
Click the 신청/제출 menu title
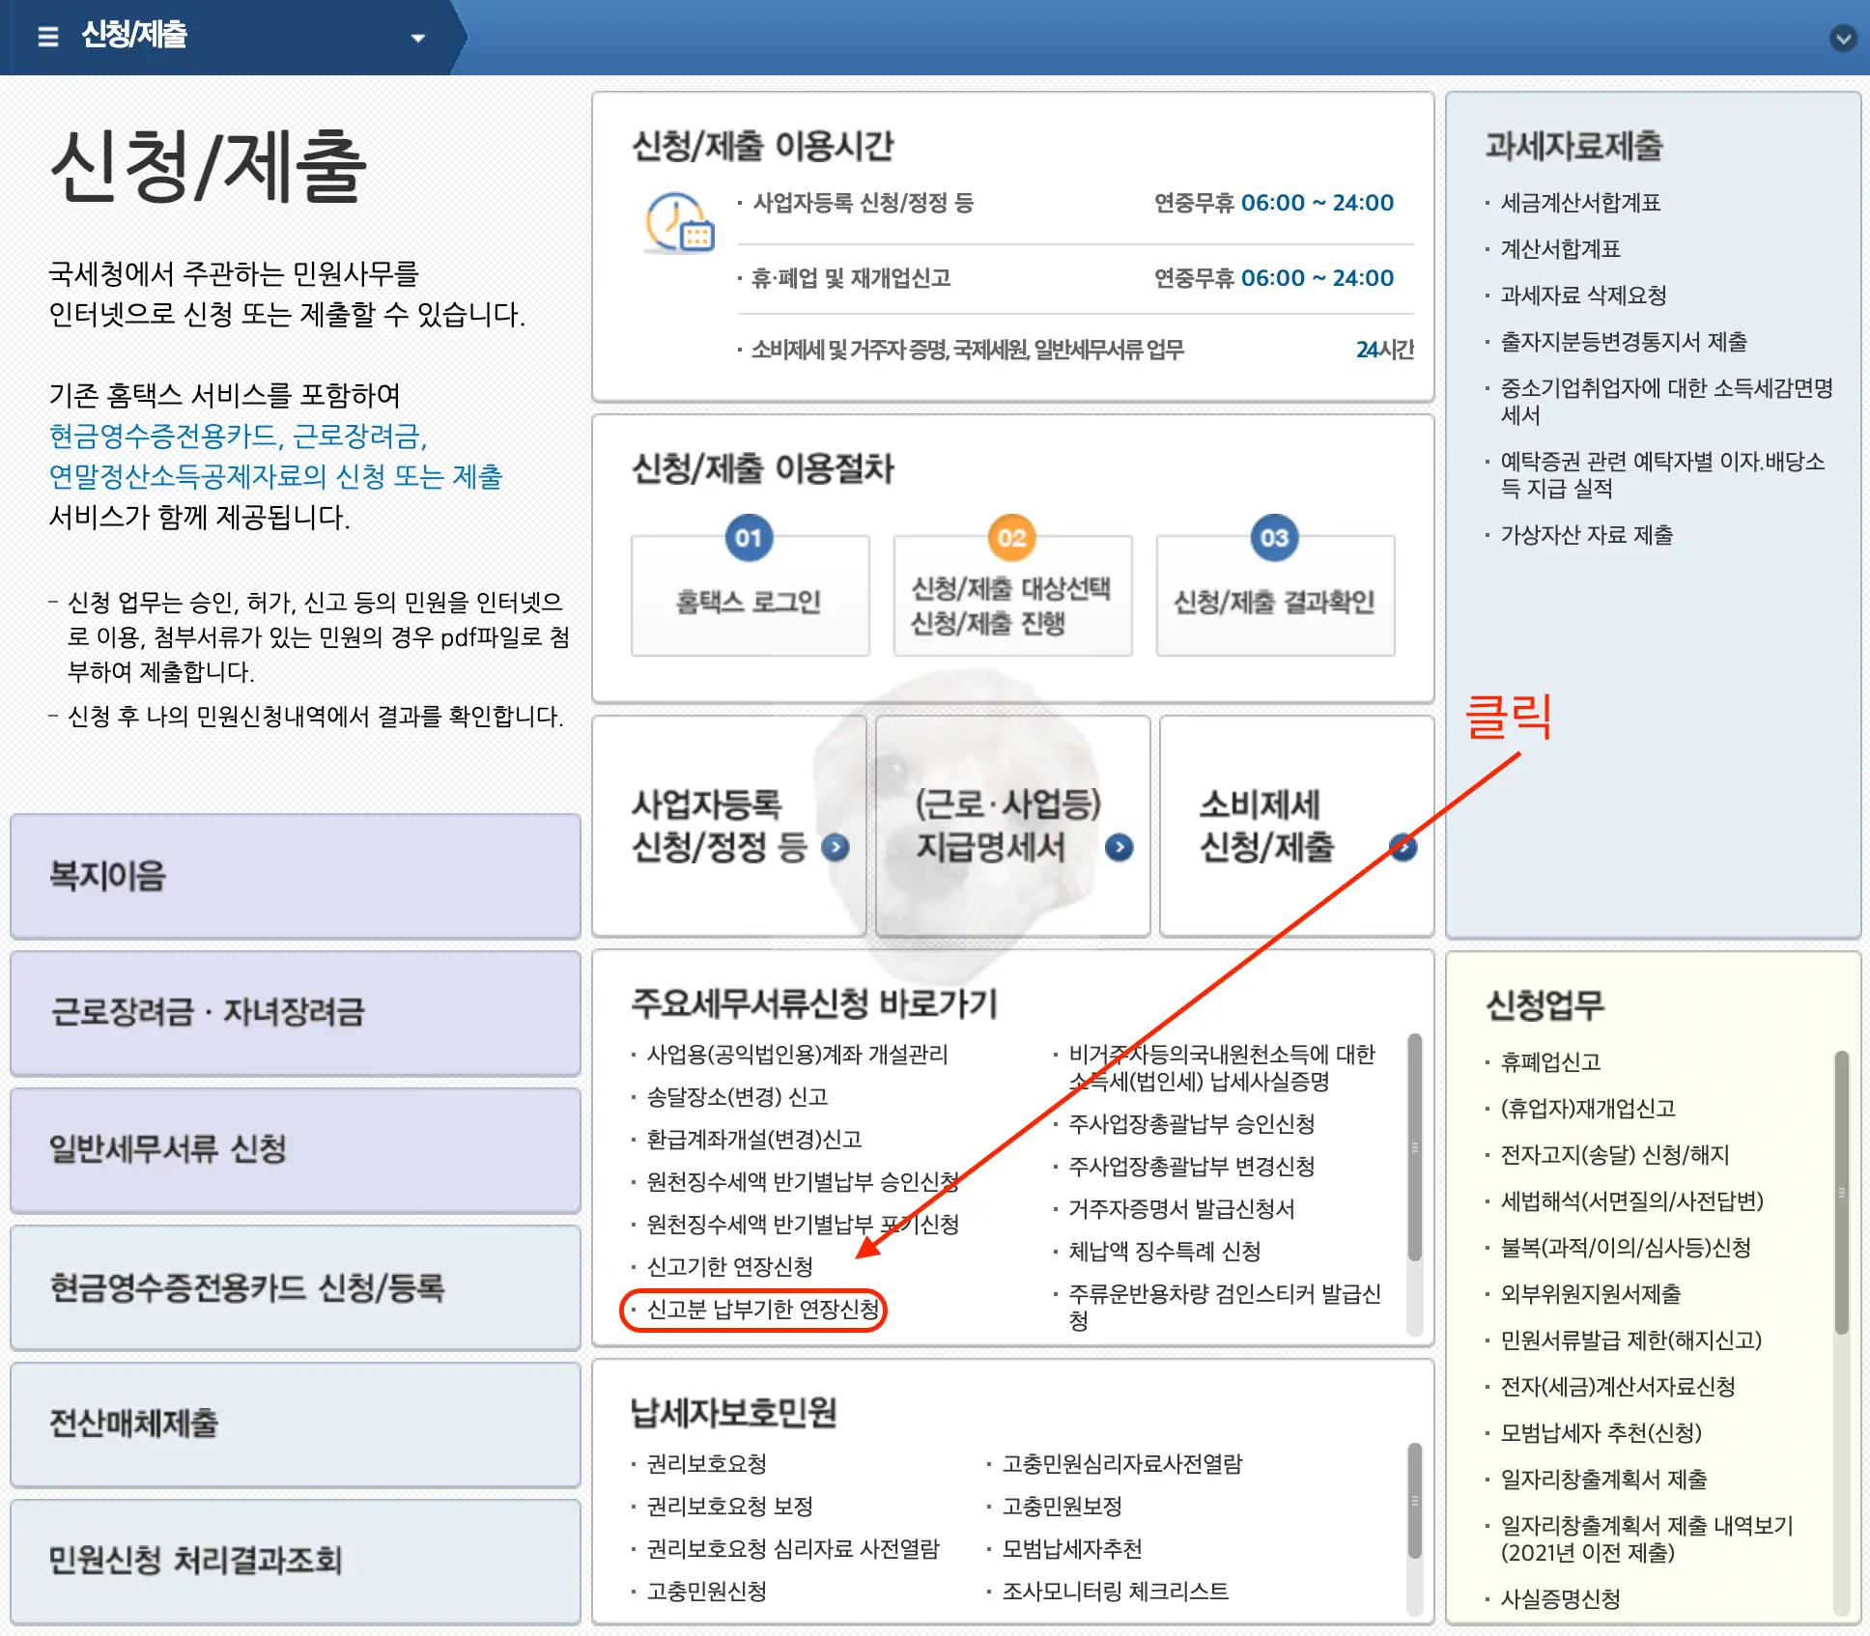(x=132, y=35)
